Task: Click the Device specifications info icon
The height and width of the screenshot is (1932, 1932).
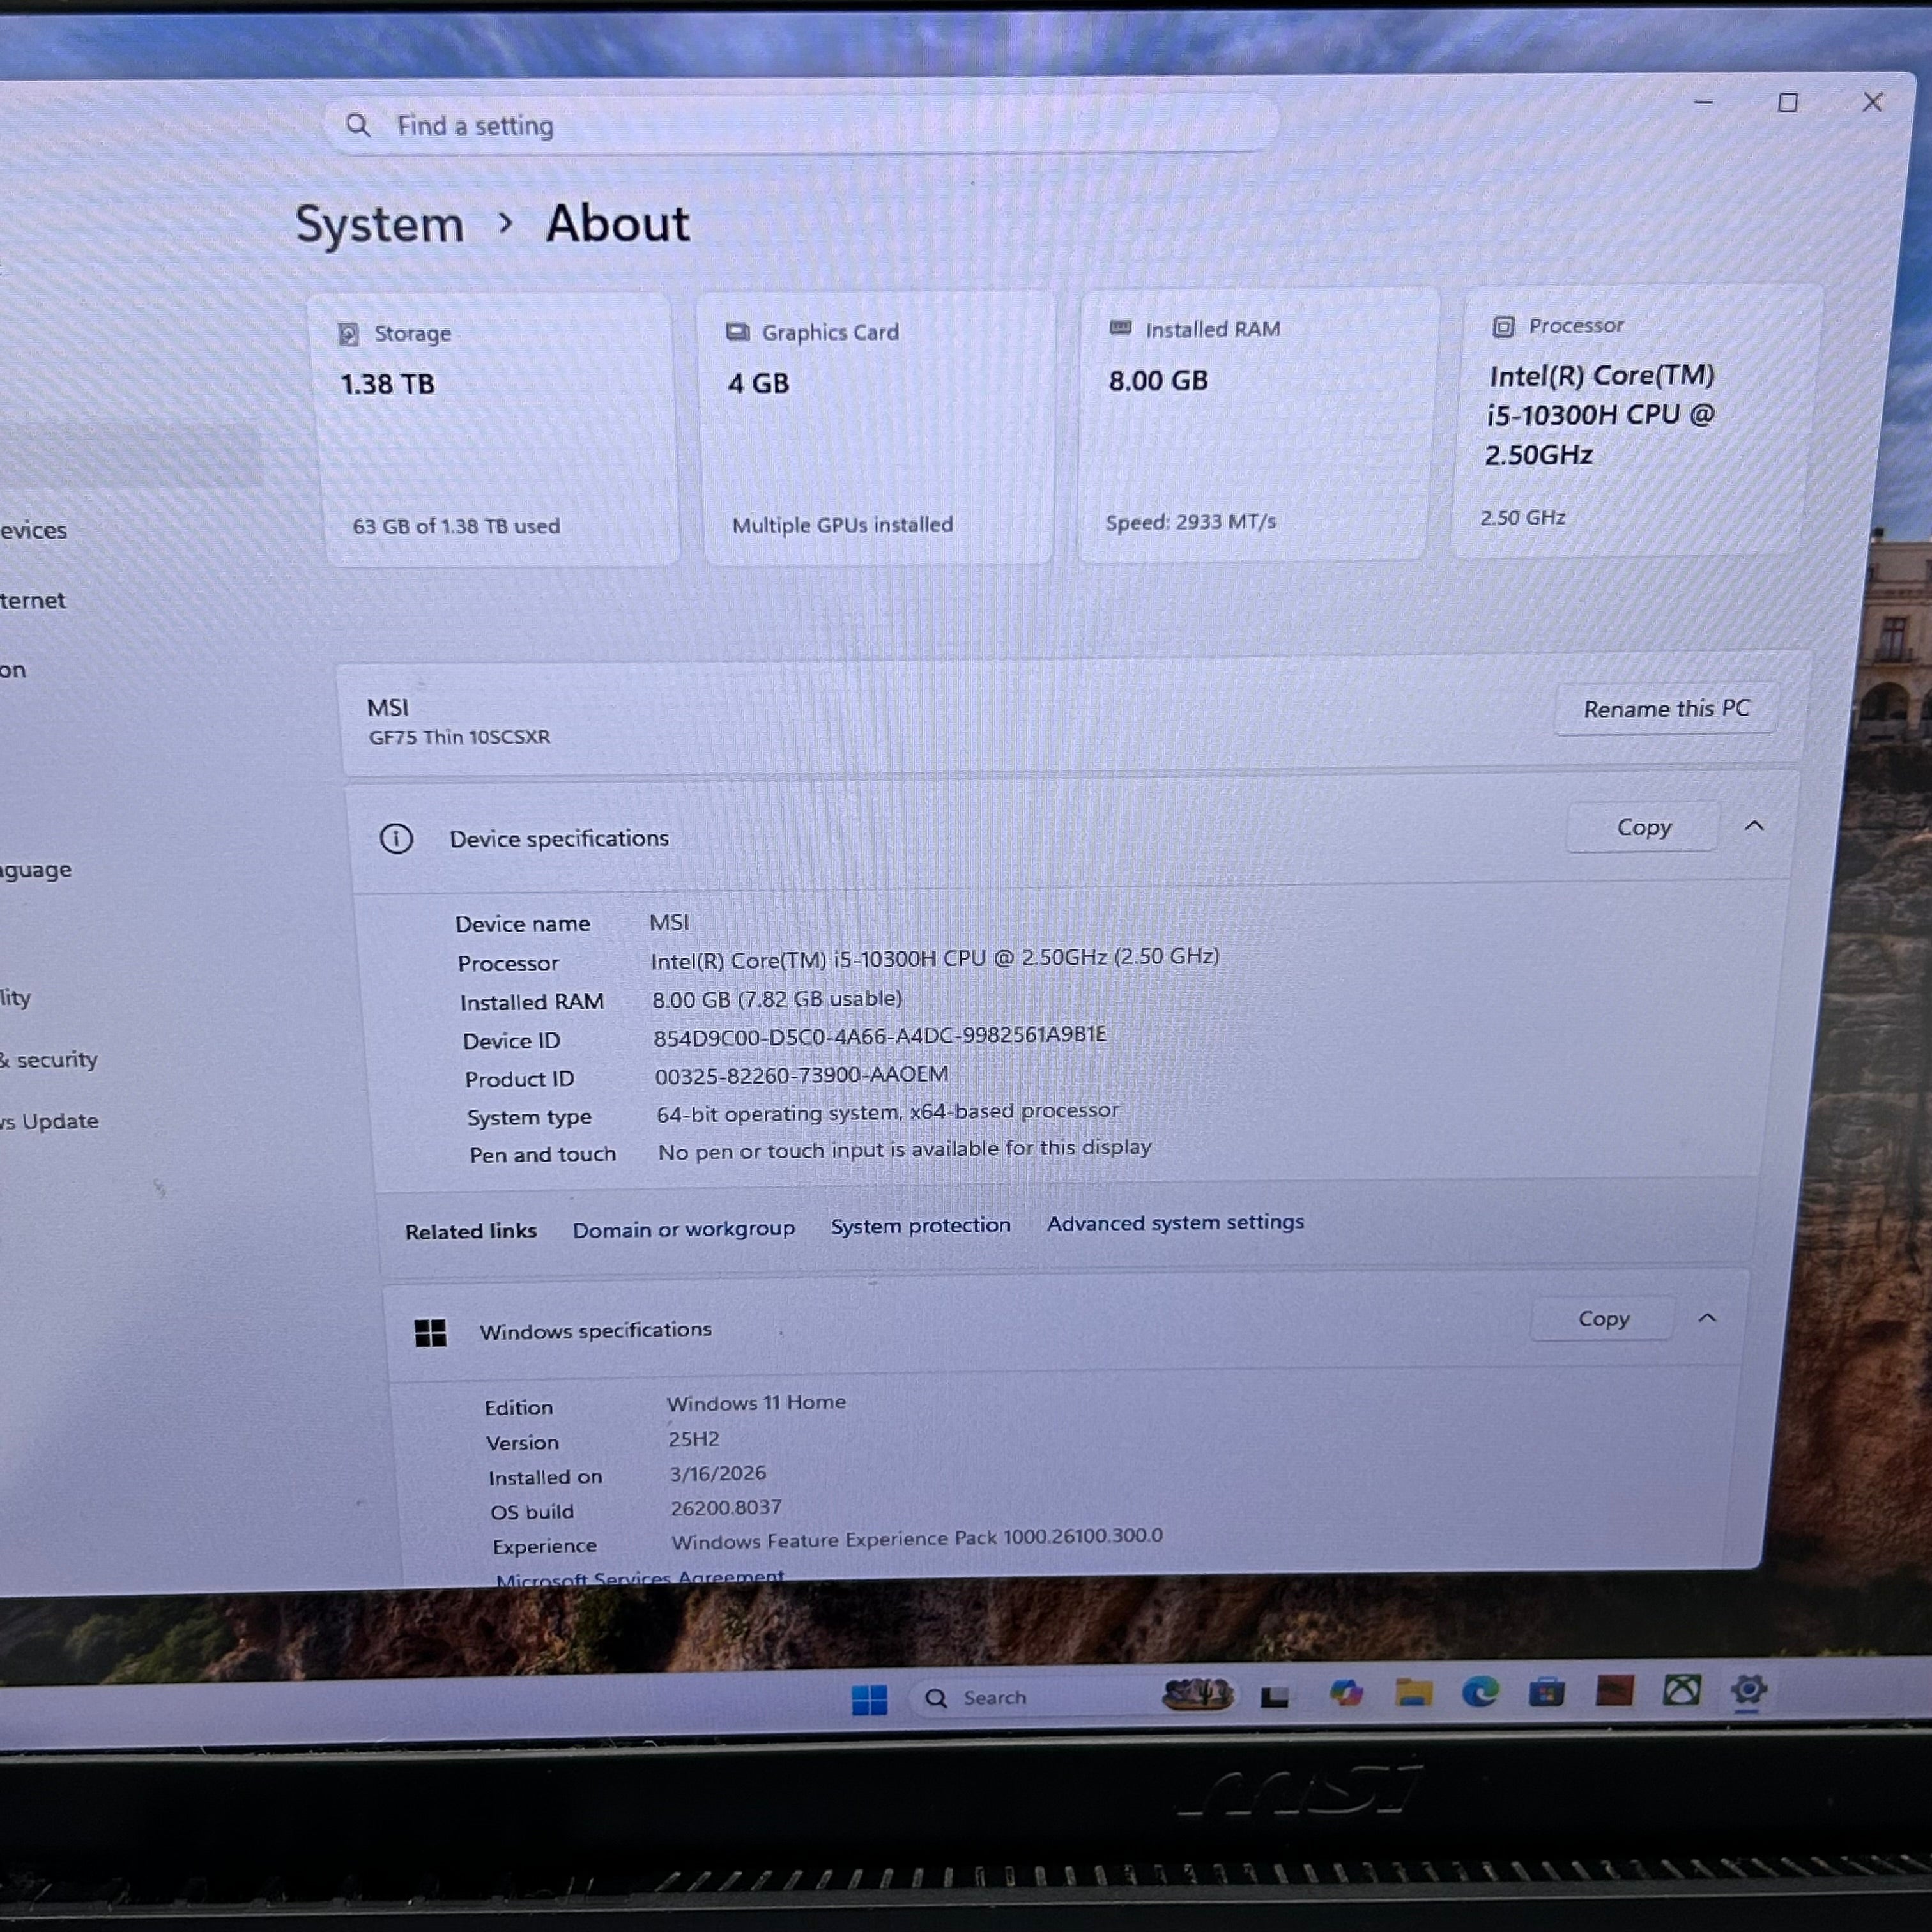Action: coord(396,838)
